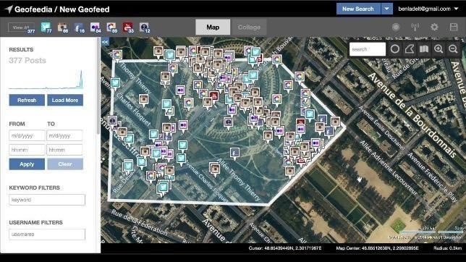This screenshot has height=262, width=466.
Task: Click the broadcast antenna icon
Action: pyautogui.click(x=415, y=27)
